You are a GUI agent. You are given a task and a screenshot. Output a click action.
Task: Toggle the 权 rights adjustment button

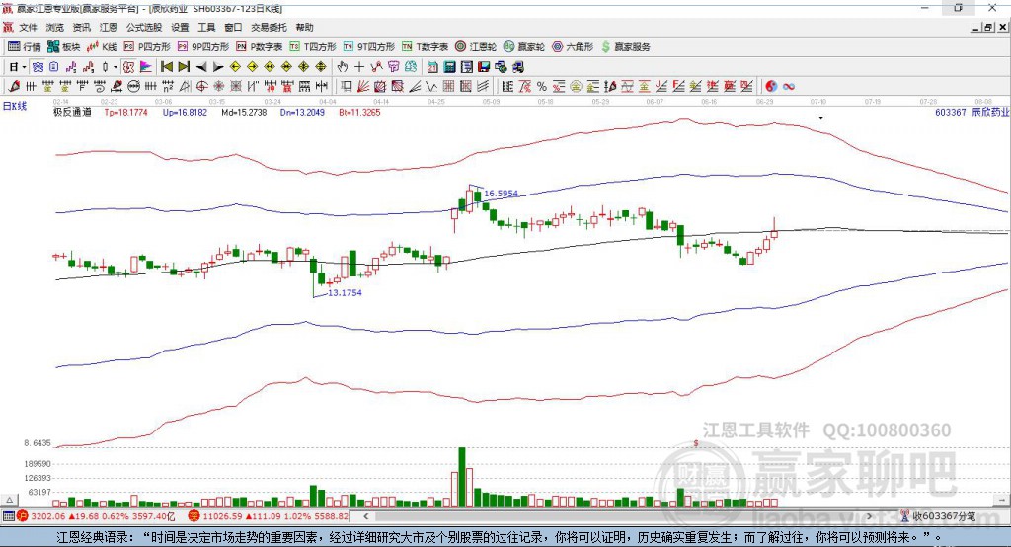(x=129, y=67)
